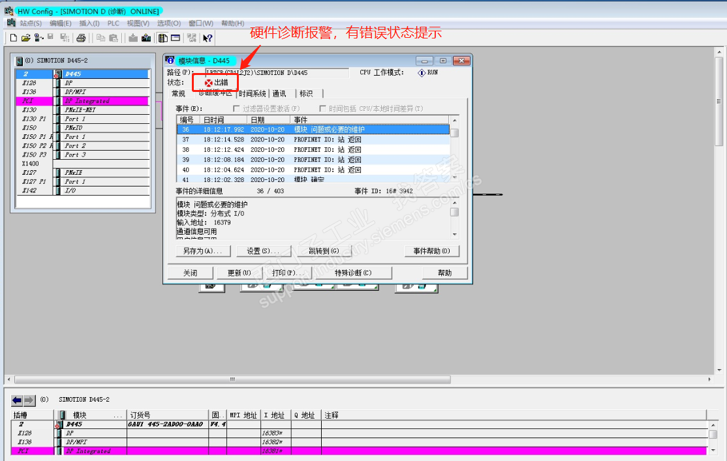Click the horizontal scrollbar of station window
Screen dimensions: 727x461
(233, 379)
